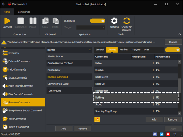The height and width of the screenshot is (137, 183).
Task: Open the Uses tab
Action: tap(146, 50)
